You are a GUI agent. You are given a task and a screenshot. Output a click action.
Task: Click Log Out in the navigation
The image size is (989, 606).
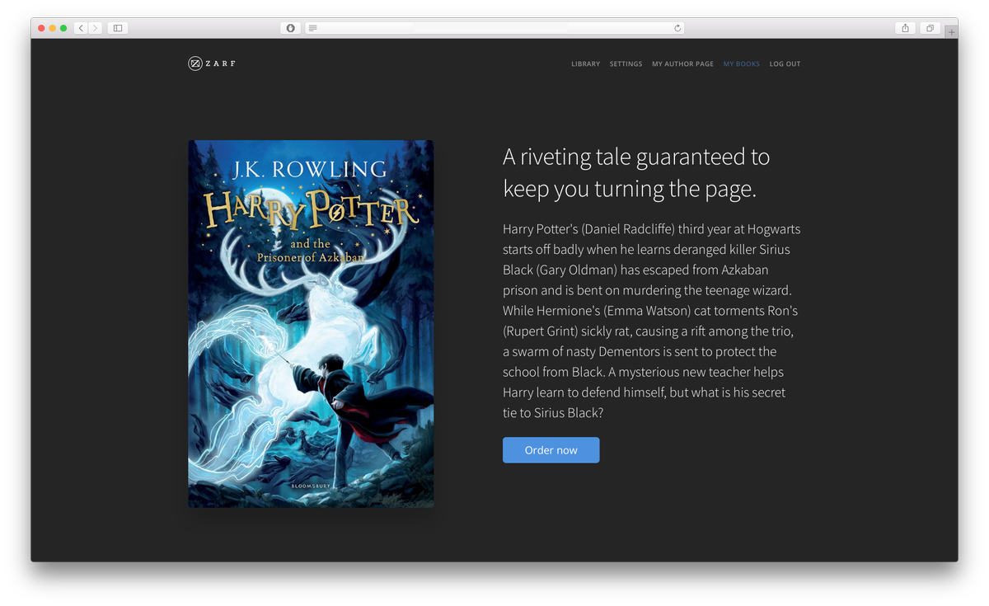point(785,63)
